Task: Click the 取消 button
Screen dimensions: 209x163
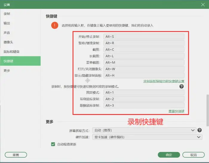Action: coord(193,155)
